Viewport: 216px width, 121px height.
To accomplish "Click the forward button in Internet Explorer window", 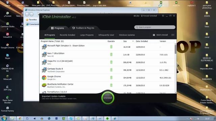I will pos(31,14).
